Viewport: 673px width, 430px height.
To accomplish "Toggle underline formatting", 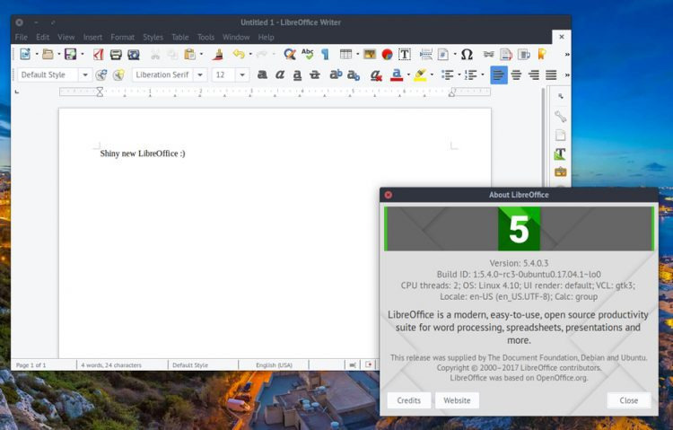I will tap(297, 75).
